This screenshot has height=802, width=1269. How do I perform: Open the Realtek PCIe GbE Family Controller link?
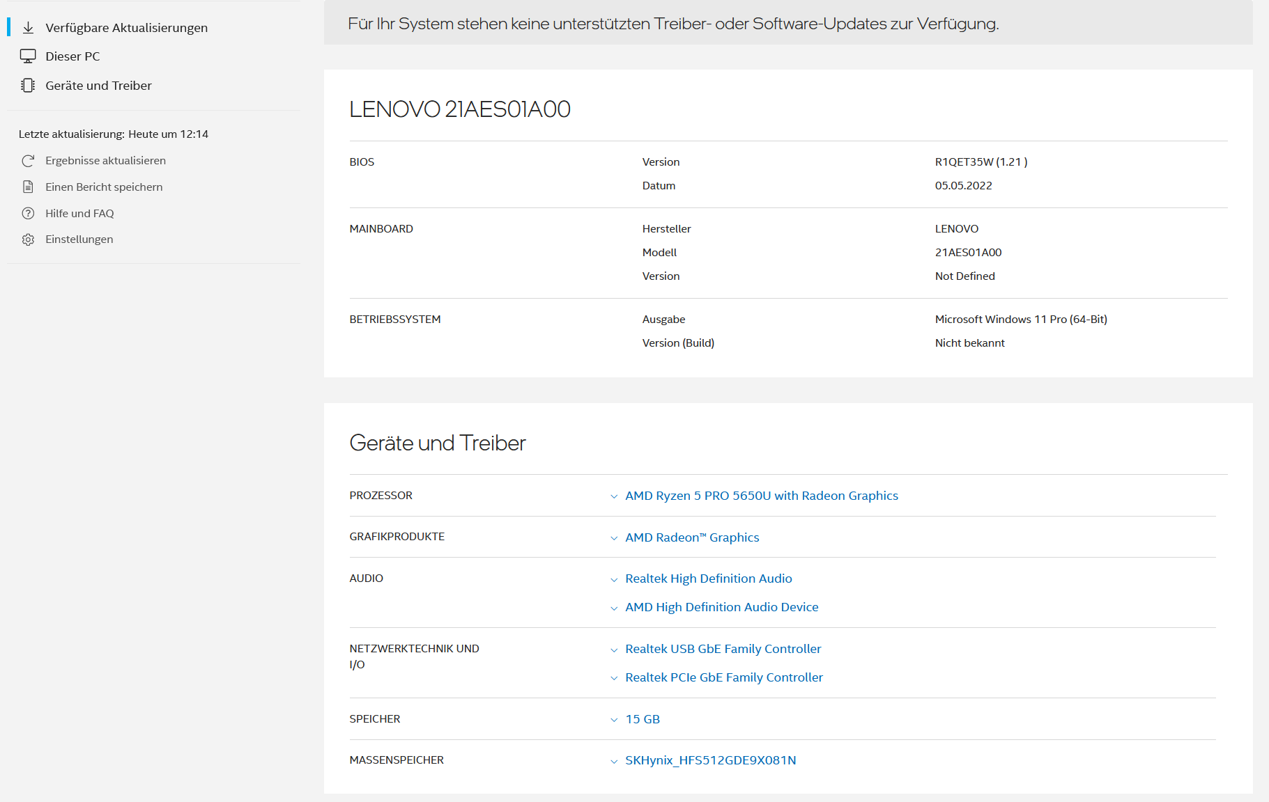click(x=723, y=677)
